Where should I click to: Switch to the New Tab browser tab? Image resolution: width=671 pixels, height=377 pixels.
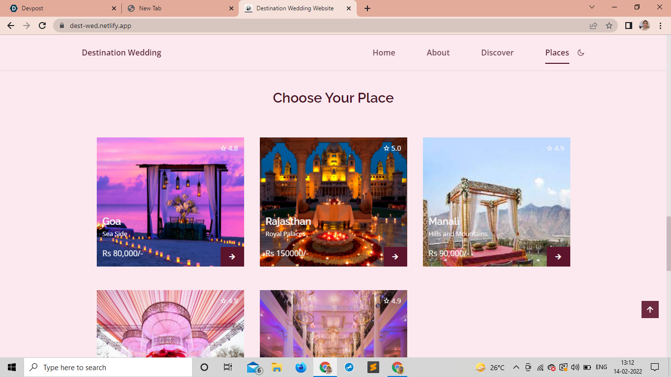pyautogui.click(x=179, y=8)
